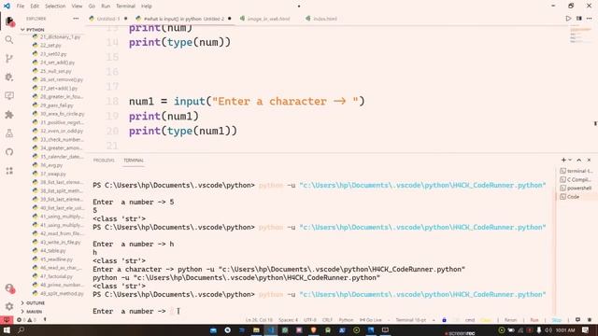Click the volume icon in system tray
This screenshot has height=336, width=598.
click(548, 329)
